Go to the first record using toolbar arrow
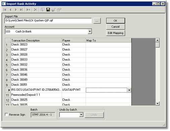This screenshot has height=131, width=170. pyautogui.click(x=5, y=10)
